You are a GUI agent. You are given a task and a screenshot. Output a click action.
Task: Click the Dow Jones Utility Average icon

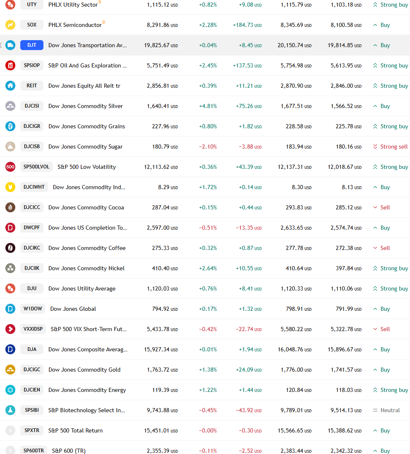tap(10, 288)
